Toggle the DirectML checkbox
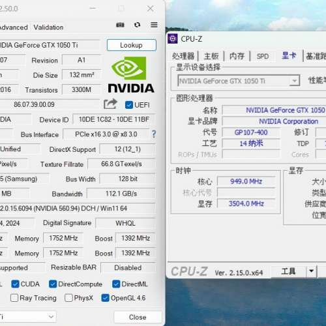 pyautogui.click(x=116, y=284)
